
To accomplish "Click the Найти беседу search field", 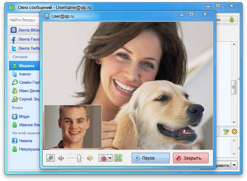I will 24,20.
